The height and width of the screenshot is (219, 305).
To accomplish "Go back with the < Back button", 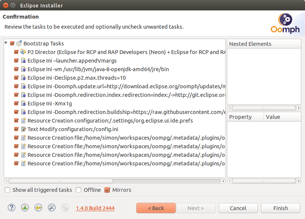I will click(156, 208).
